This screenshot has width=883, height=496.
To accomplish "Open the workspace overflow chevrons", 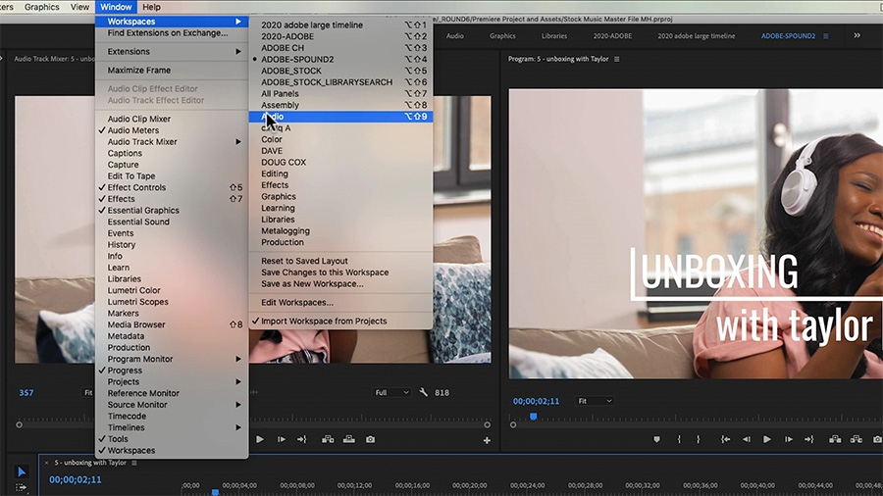I will [857, 35].
